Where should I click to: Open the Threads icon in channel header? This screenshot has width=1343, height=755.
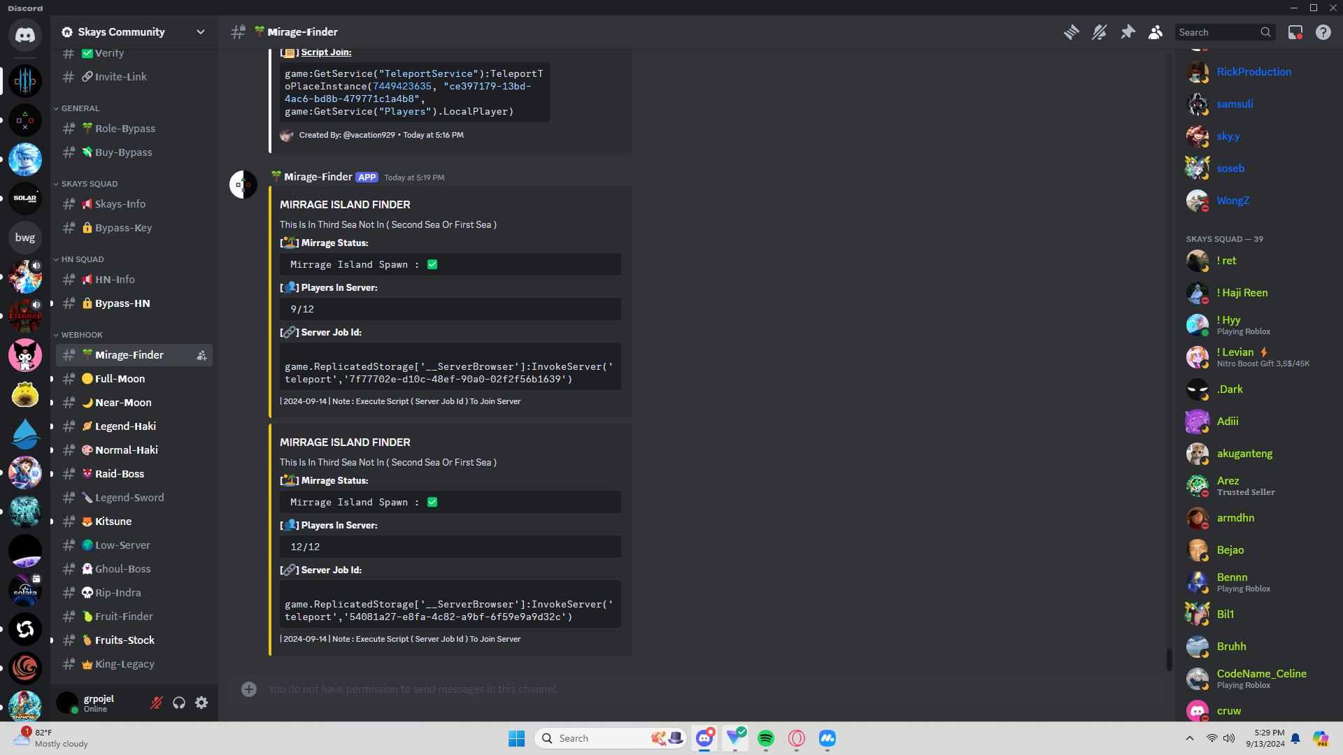(1071, 32)
